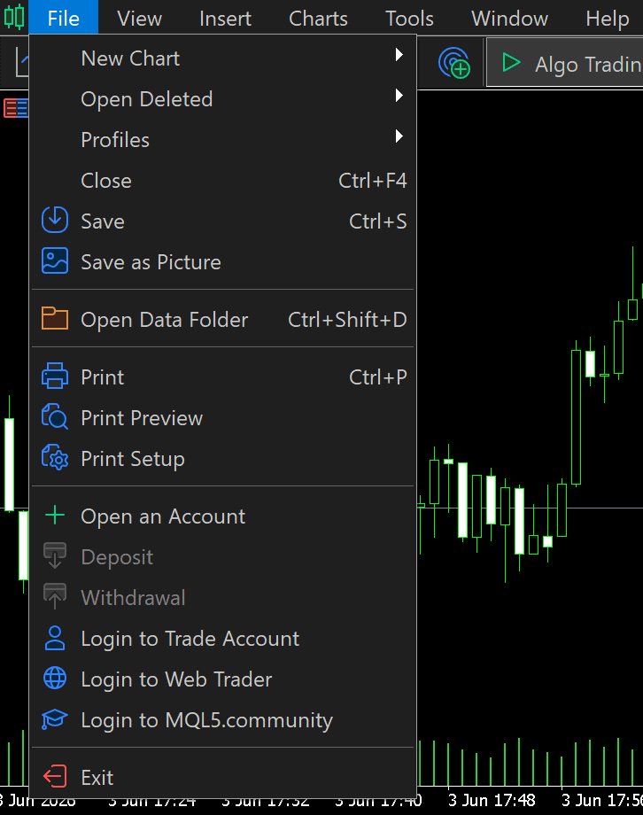Image resolution: width=643 pixels, height=815 pixels.
Task: Open the Insert menu
Action: click(x=225, y=19)
